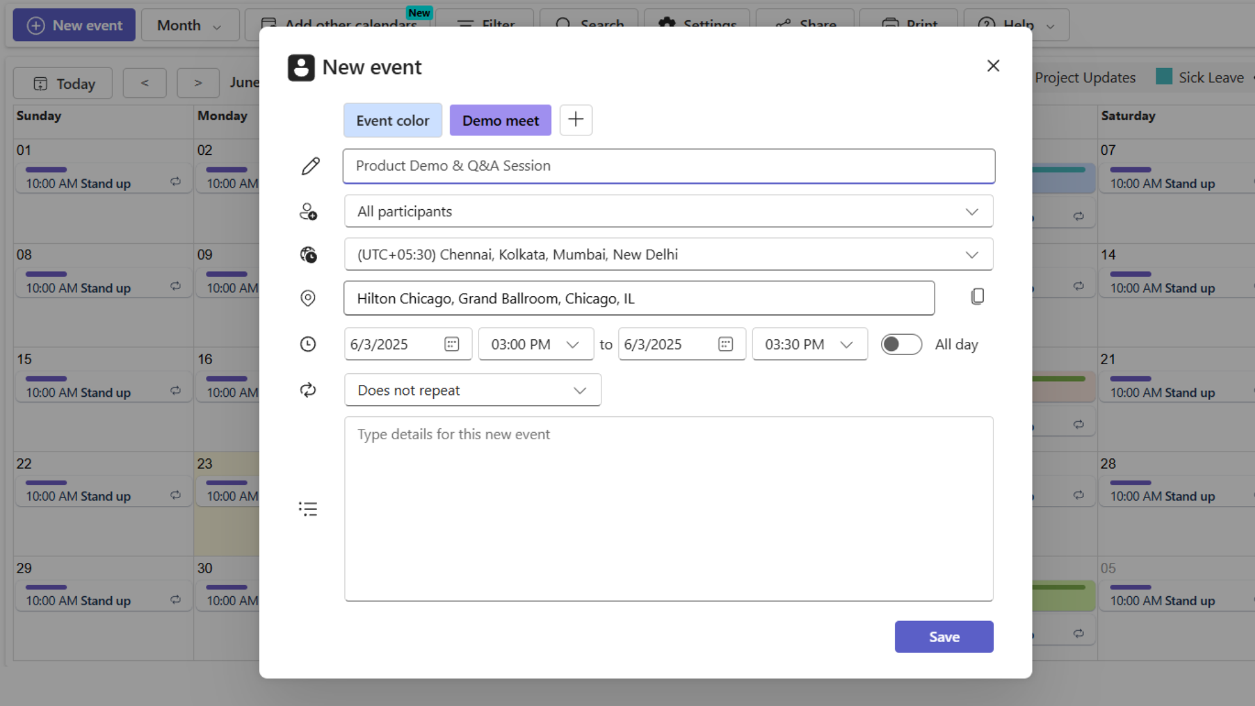Open end date calendar picker icon
Image resolution: width=1255 pixels, height=706 pixels.
pyautogui.click(x=726, y=344)
